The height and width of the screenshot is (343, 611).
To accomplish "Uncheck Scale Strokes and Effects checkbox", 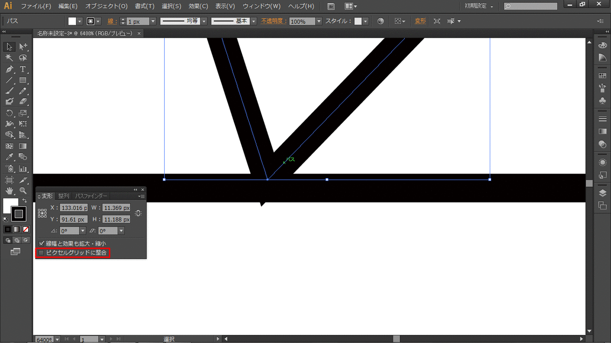I will click(x=42, y=243).
